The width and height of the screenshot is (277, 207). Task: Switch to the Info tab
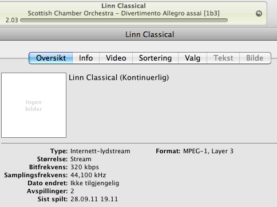tap(86, 58)
